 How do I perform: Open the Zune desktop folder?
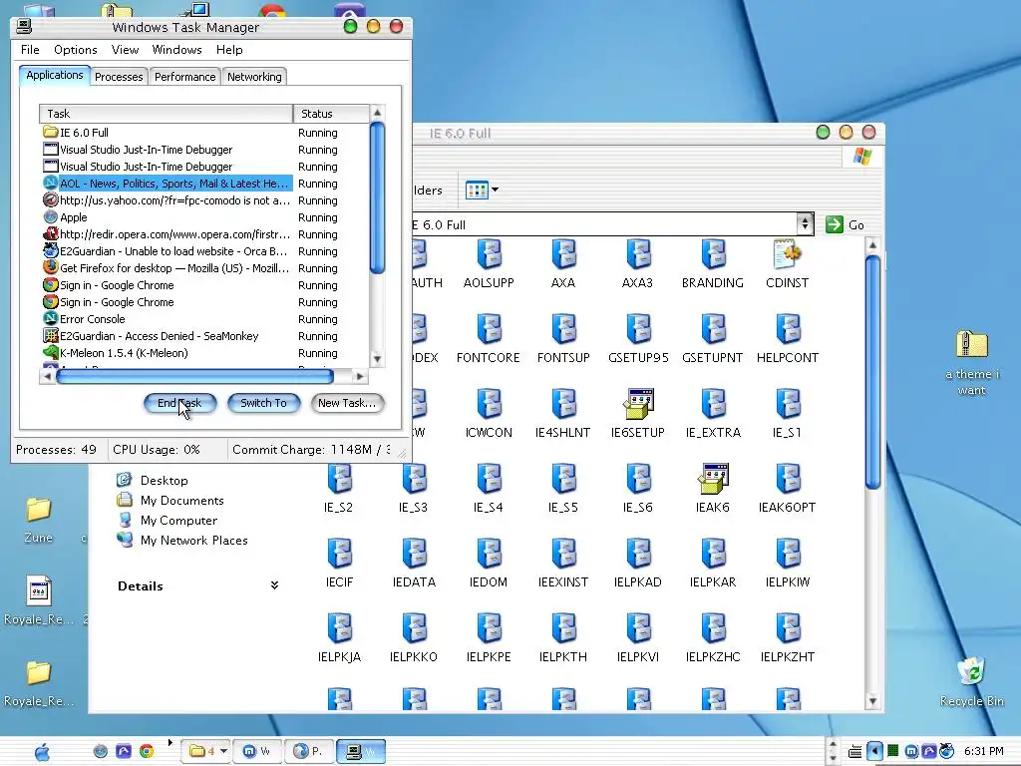tap(39, 520)
